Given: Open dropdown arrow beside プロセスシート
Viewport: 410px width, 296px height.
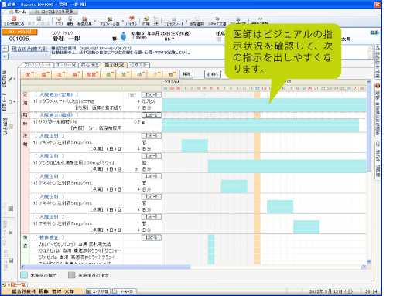Looking at the screenshot, I should 186,21.
